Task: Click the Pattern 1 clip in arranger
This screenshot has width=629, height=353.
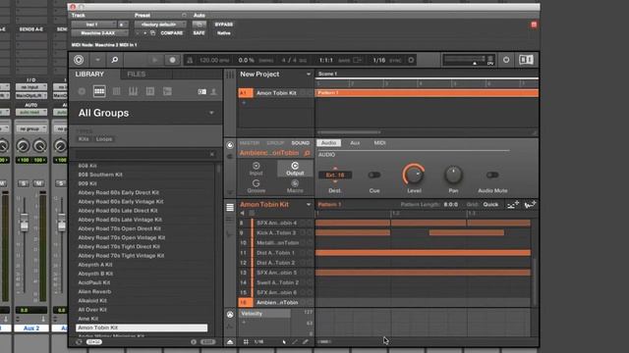Action: click(x=427, y=93)
